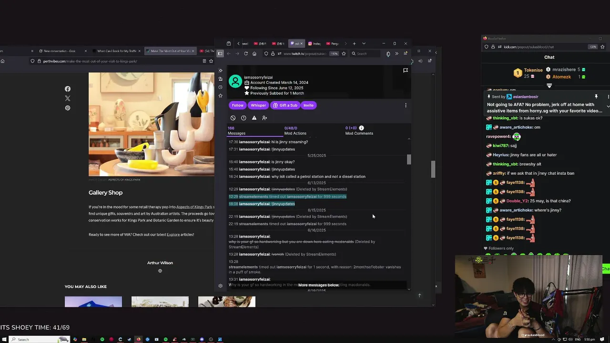Click the settings gear at bottom of Twitch popout

(220, 286)
